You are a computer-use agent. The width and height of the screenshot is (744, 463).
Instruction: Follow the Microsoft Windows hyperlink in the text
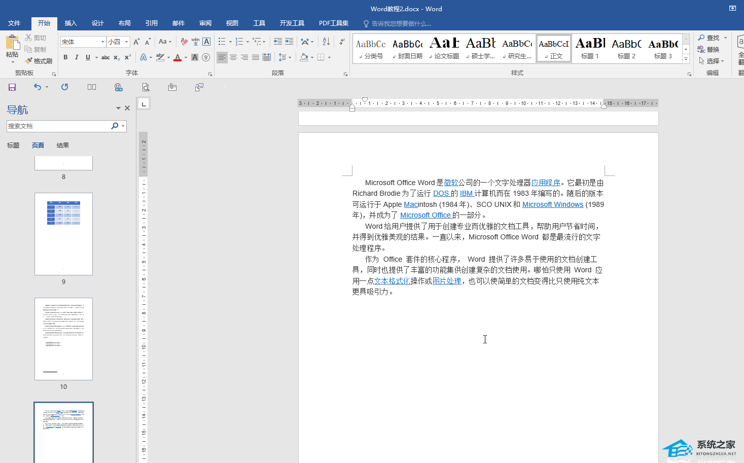pyautogui.click(x=552, y=204)
